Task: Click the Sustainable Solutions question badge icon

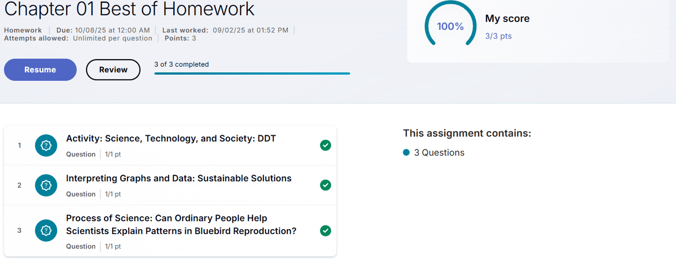Action: click(46, 185)
